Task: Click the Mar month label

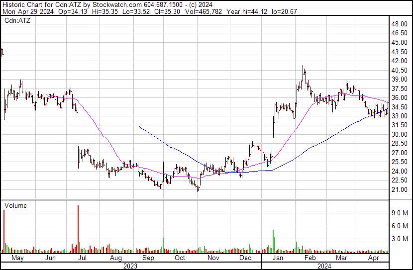Action: [342, 258]
